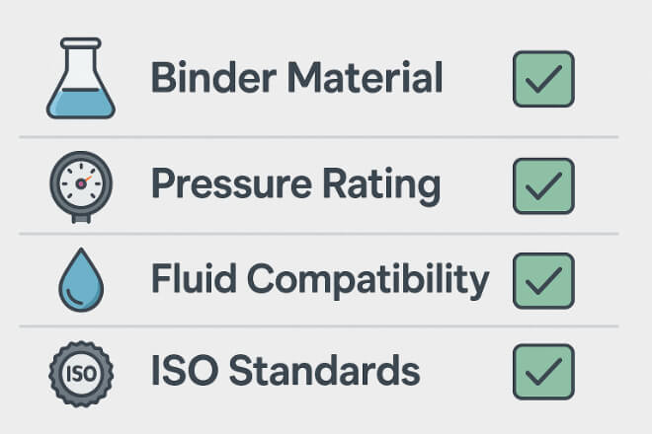Open the Pressure Rating item
The width and height of the screenshot is (652, 434).
coord(295,185)
